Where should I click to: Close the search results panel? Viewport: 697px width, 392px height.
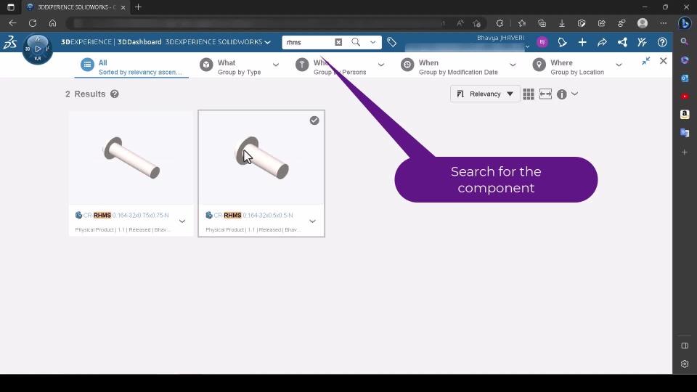click(663, 61)
